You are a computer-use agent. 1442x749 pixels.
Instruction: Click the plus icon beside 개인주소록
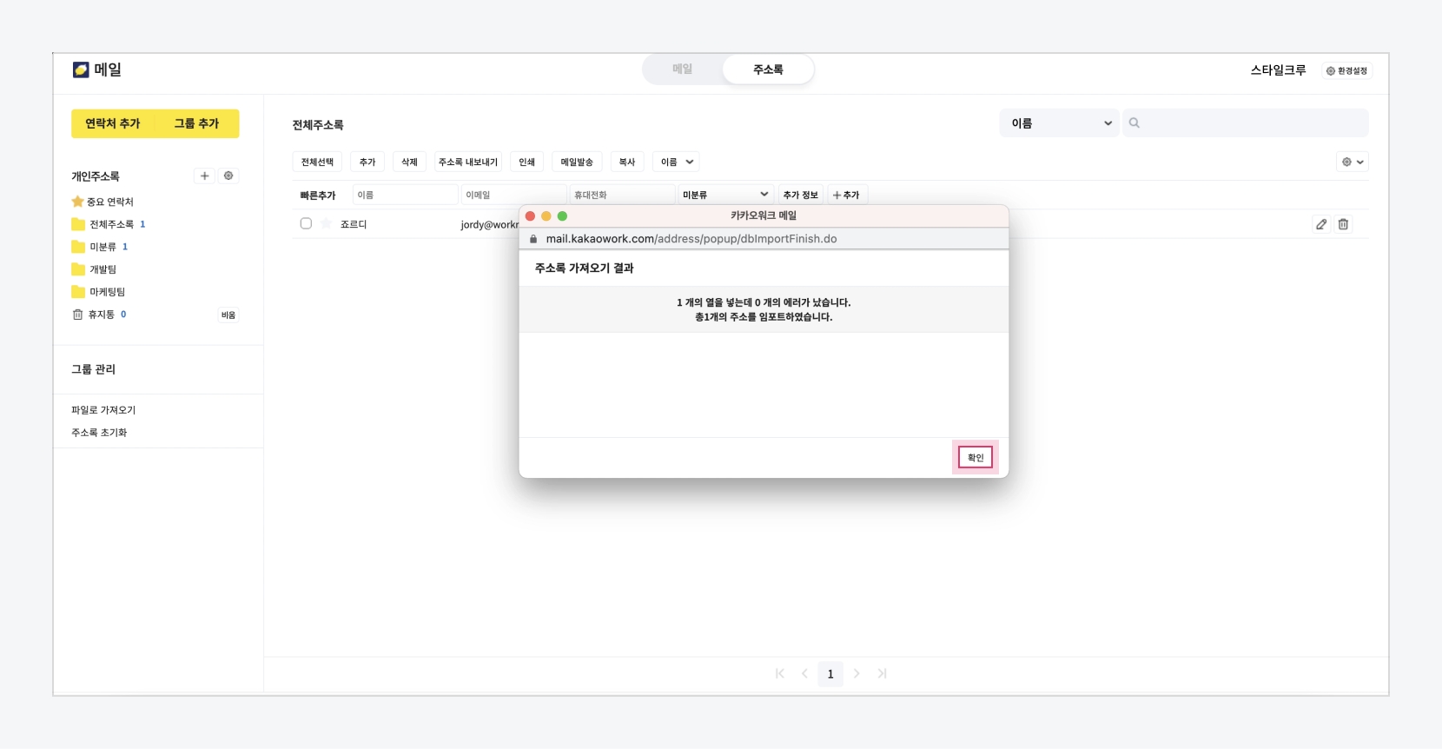tap(204, 176)
